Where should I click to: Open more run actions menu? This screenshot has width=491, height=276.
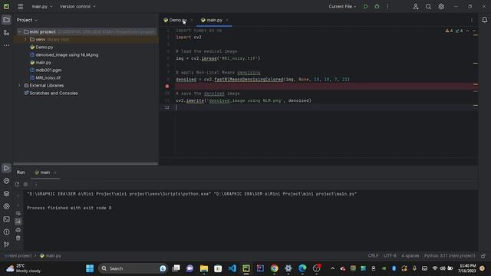click(387, 6)
